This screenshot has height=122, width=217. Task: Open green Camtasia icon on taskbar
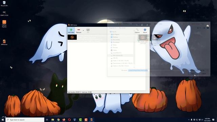(80, 120)
